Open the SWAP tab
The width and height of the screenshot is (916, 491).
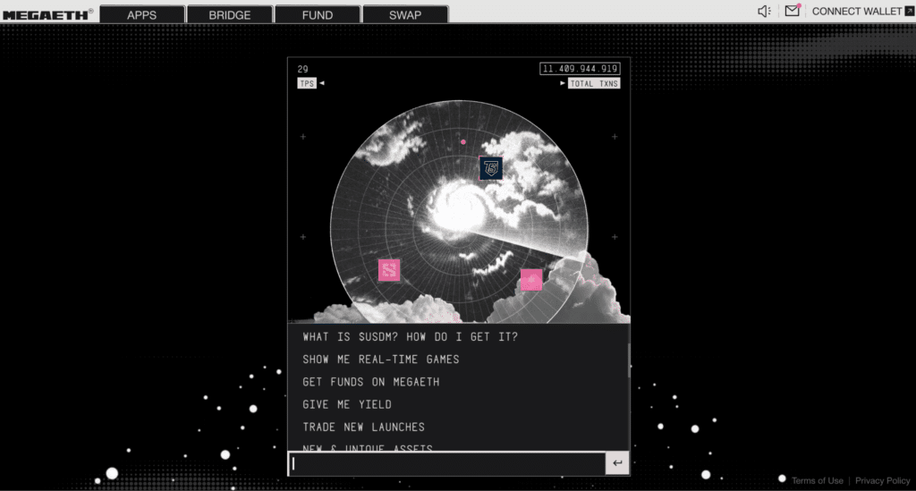click(x=405, y=14)
